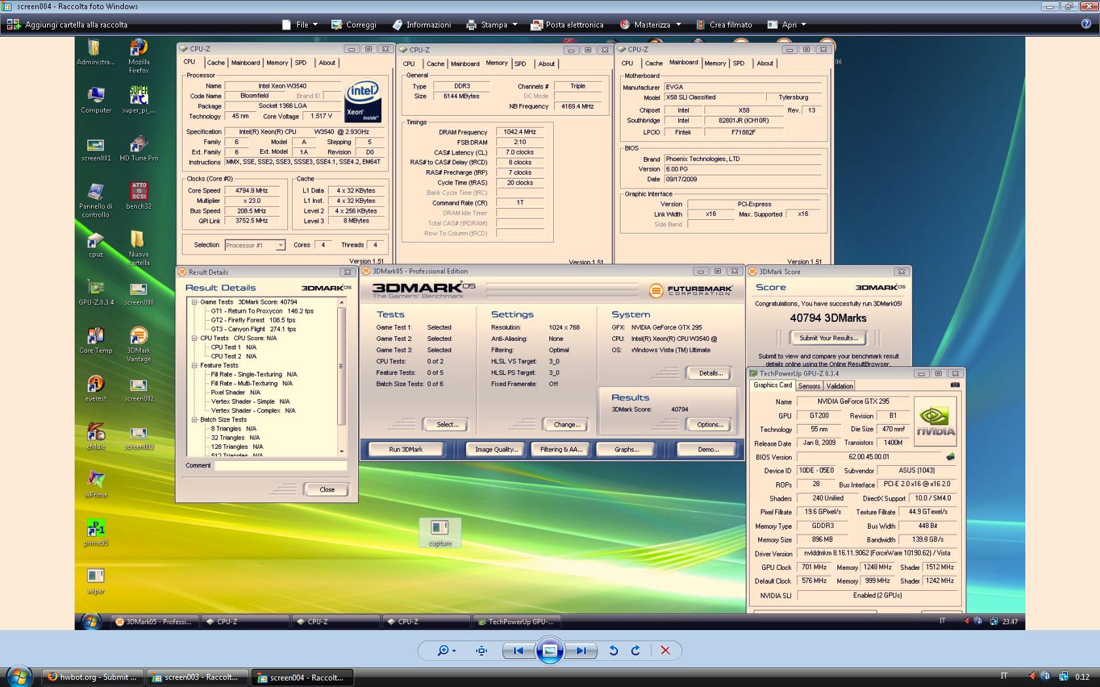Open the wPrime desktop icon
Screen dimensions: 1100x687
tap(96, 484)
